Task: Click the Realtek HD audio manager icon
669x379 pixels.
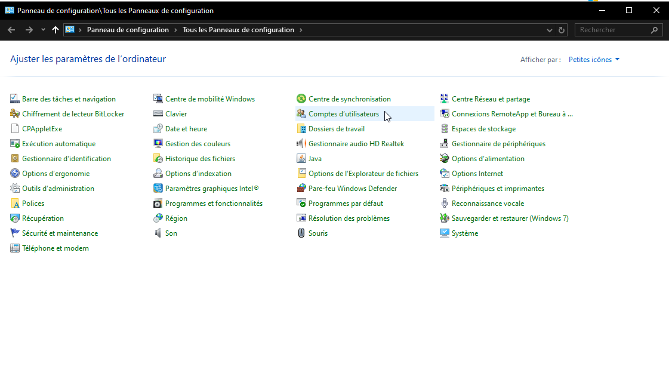Action: point(301,144)
